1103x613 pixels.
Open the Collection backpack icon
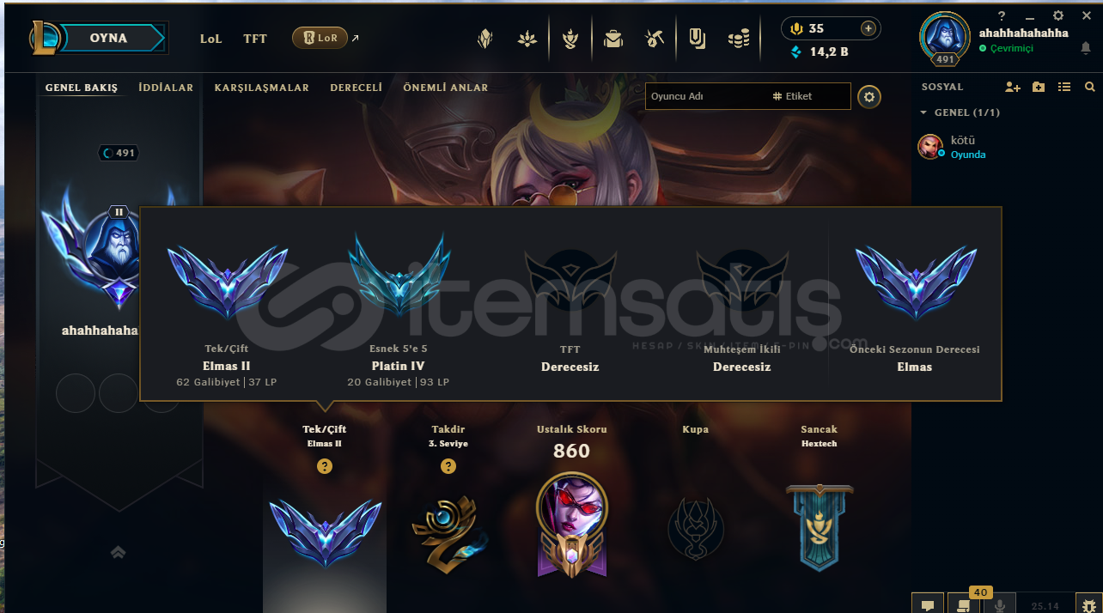pyautogui.click(x=613, y=39)
